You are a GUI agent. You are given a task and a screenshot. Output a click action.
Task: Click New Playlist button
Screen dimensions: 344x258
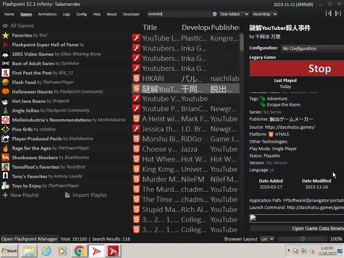click(20, 195)
